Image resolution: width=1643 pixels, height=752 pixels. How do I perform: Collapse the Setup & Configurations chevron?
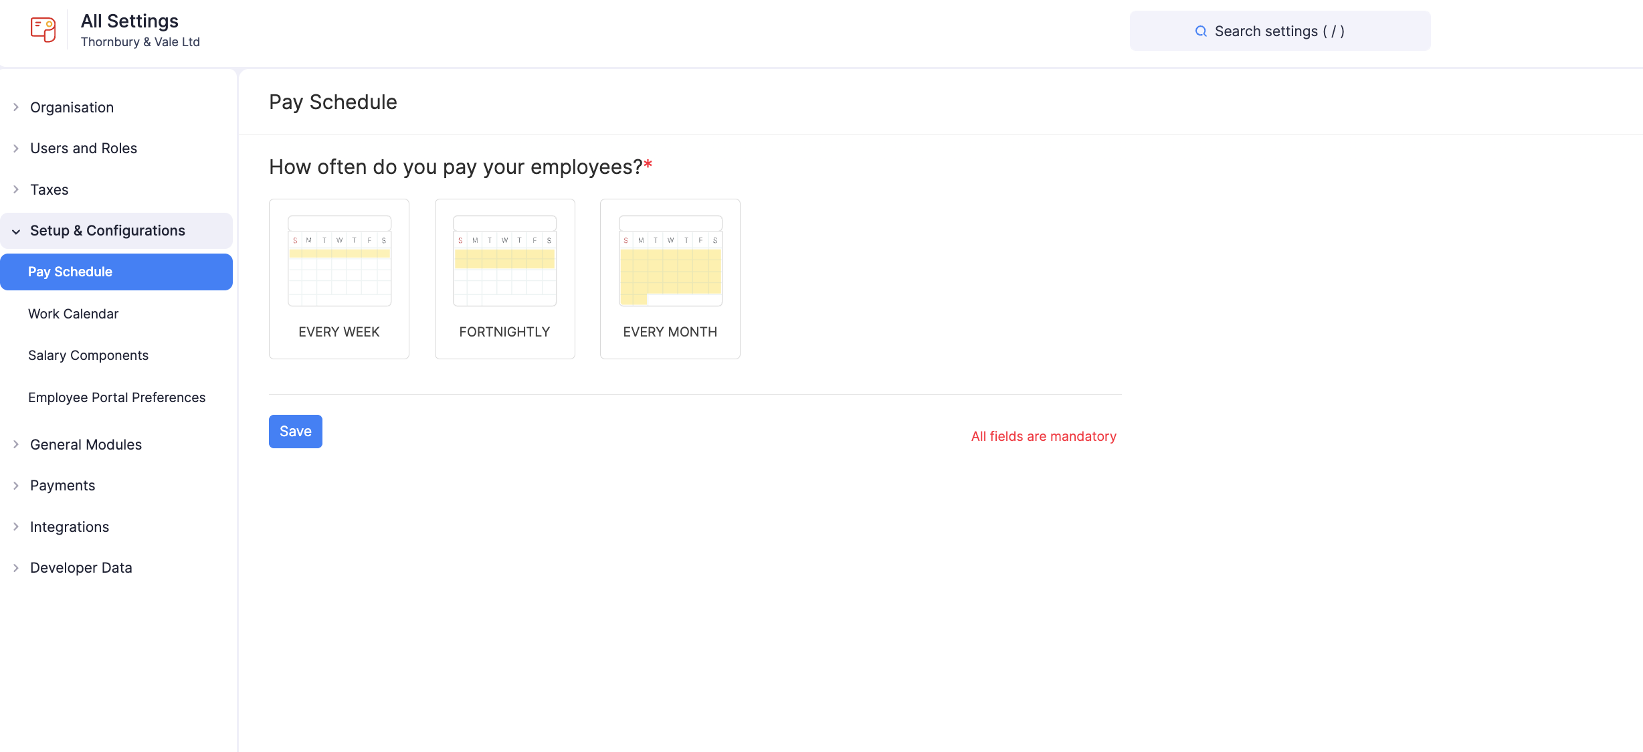coord(16,231)
